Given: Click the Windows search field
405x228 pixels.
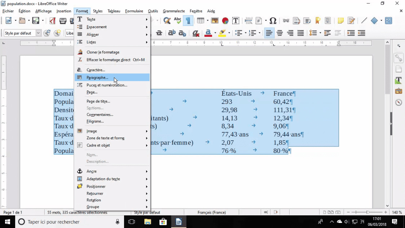Looking at the screenshot, I should point(54,222).
